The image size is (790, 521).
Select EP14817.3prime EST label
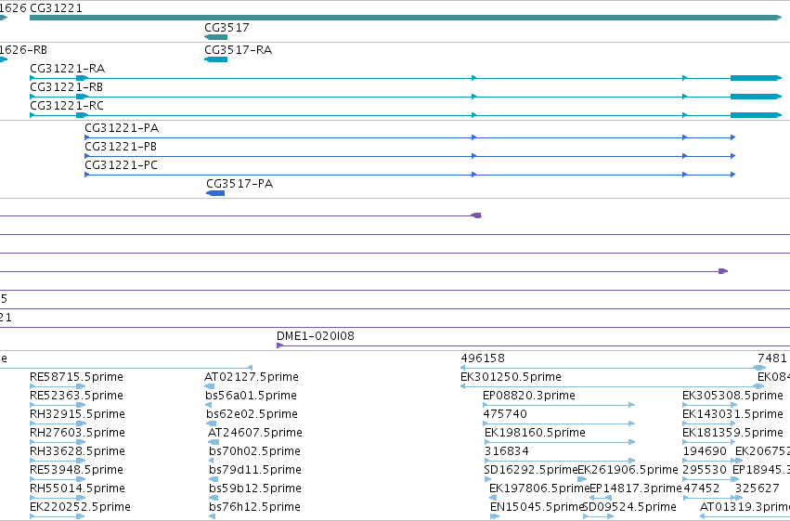[635, 488]
